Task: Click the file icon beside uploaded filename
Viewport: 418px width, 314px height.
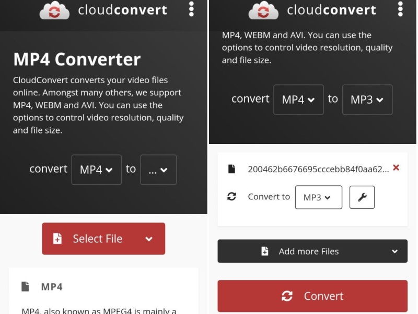Action: coord(231,169)
